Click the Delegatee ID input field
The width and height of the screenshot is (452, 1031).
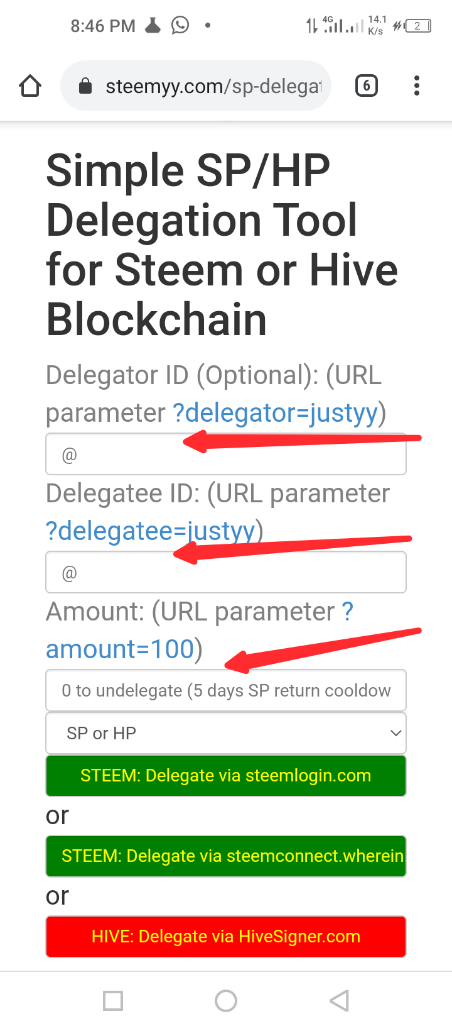point(226,572)
